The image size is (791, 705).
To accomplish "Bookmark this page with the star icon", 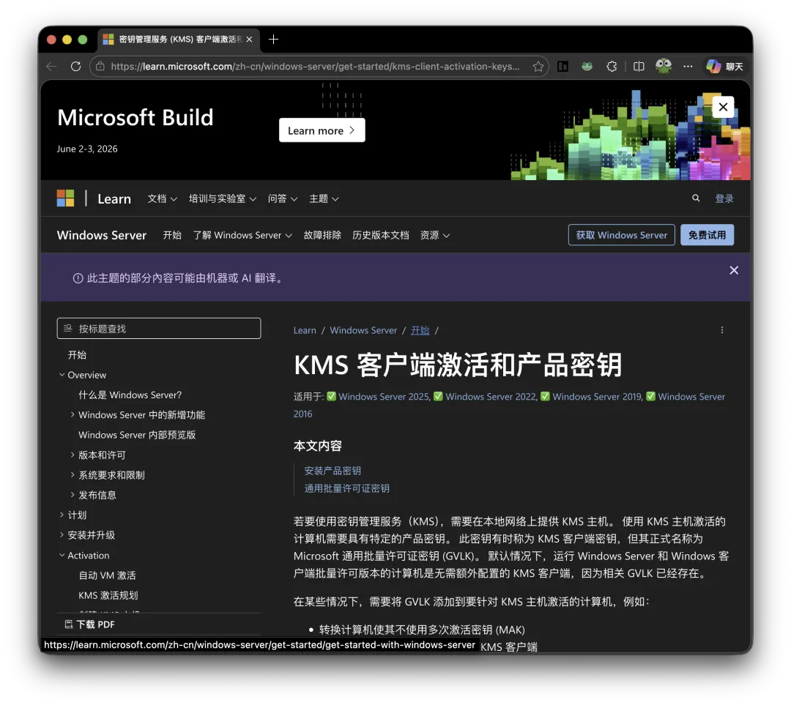I will (538, 66).
